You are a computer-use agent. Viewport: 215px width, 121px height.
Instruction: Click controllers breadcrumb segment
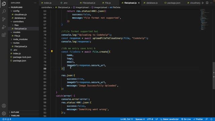click(47, 7)
